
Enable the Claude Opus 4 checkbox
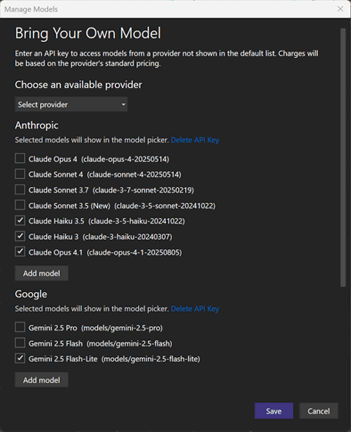point(20,159)
